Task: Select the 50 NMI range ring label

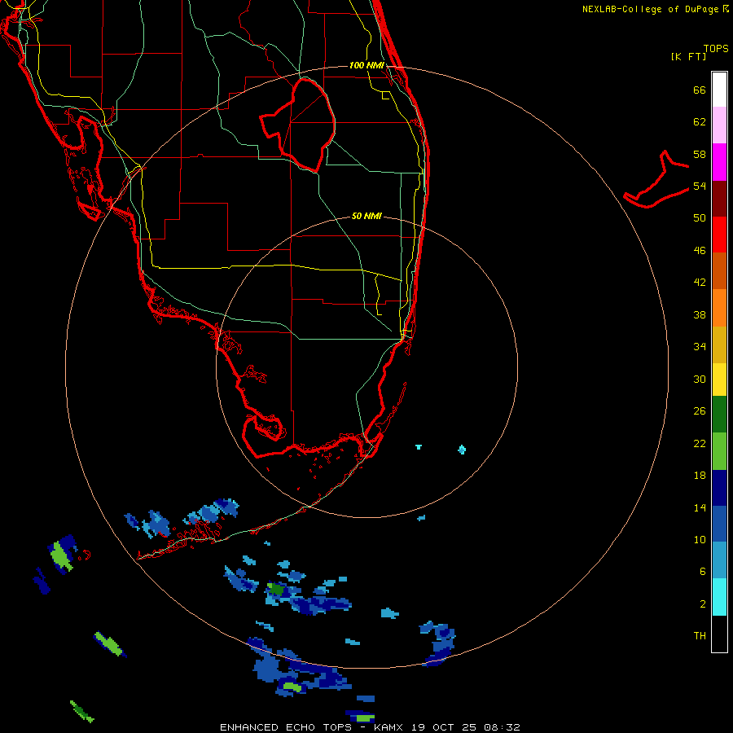Action: point(367,216)
